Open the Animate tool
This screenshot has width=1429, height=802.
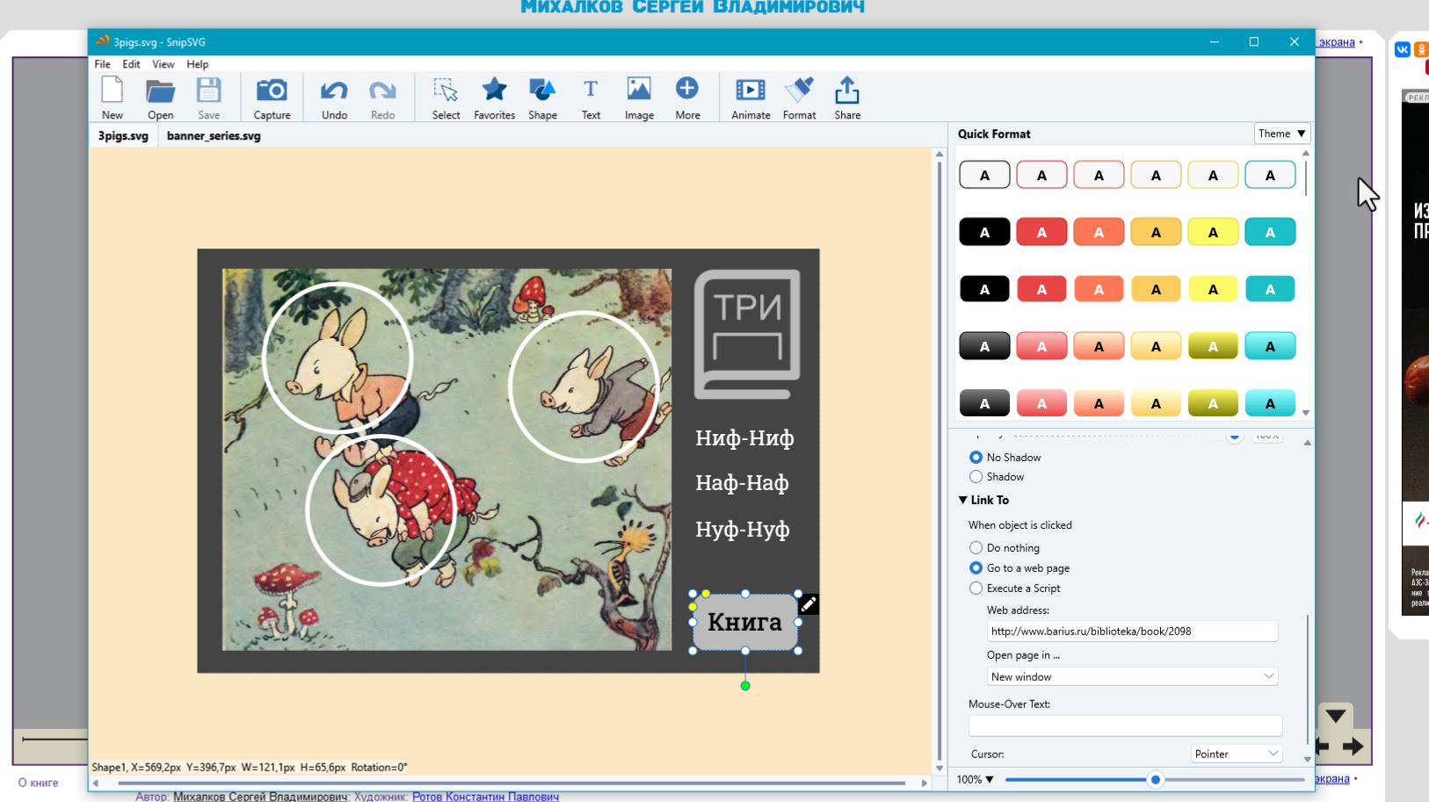(x=751, y=98)
